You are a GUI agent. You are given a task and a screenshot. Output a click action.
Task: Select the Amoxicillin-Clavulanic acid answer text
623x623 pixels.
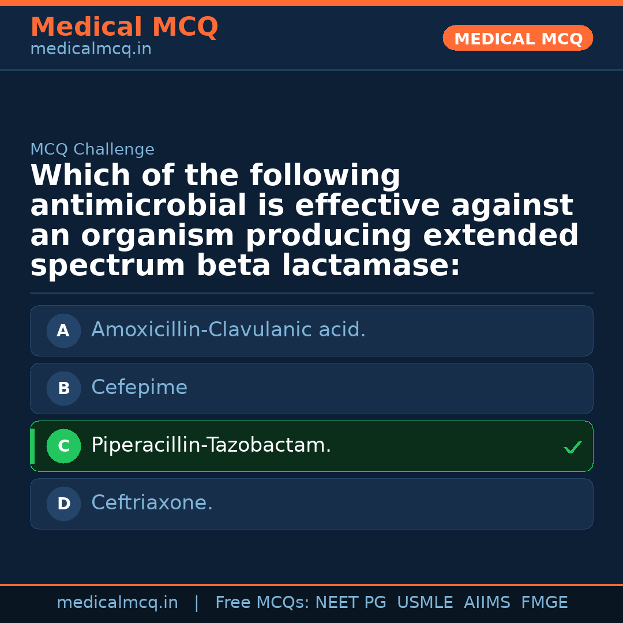pos(228,330)
